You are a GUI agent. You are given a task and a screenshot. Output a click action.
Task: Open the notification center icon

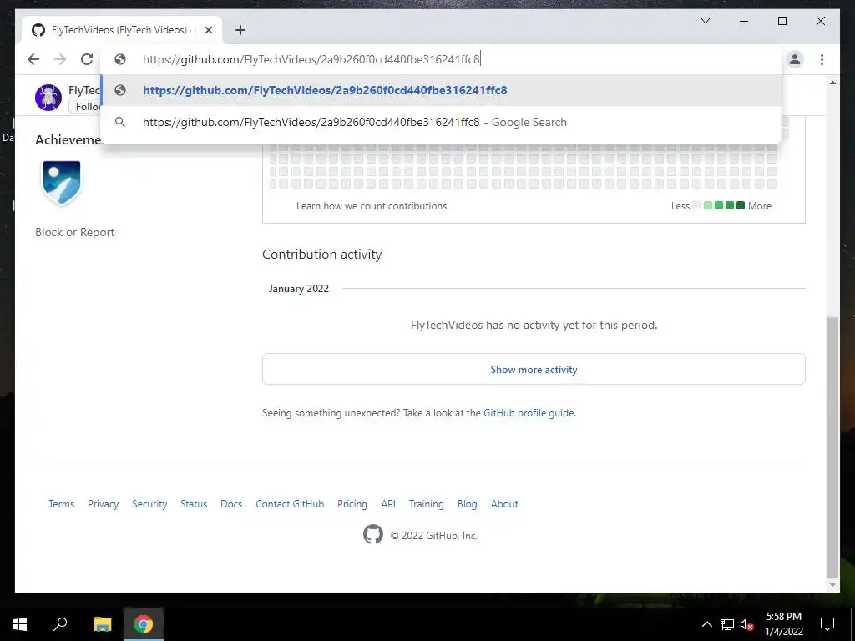pos(827,624)
